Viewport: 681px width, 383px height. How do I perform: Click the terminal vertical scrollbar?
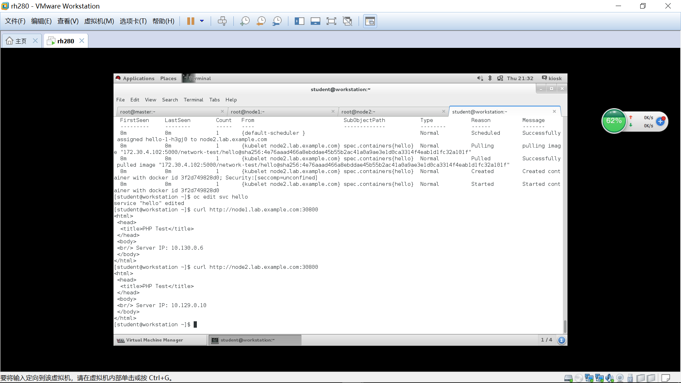(565, 326)
